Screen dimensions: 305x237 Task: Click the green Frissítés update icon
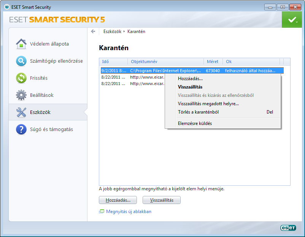tap(21, 78)
